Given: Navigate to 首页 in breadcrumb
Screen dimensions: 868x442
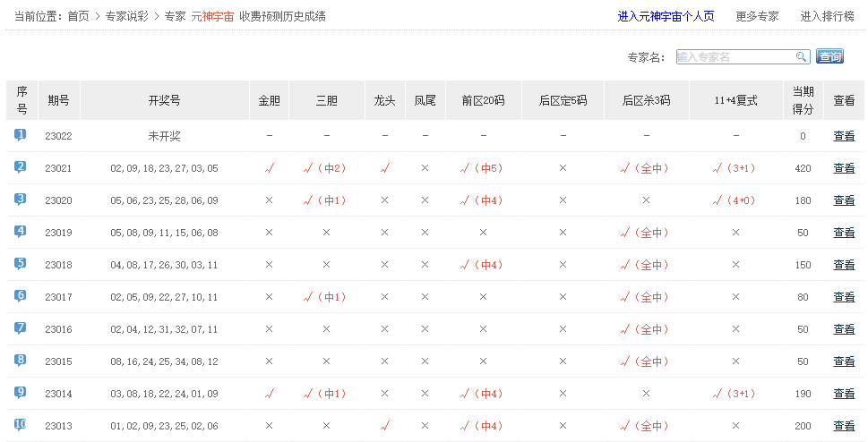Looking at the screenshot, I should tap(79, 16).
